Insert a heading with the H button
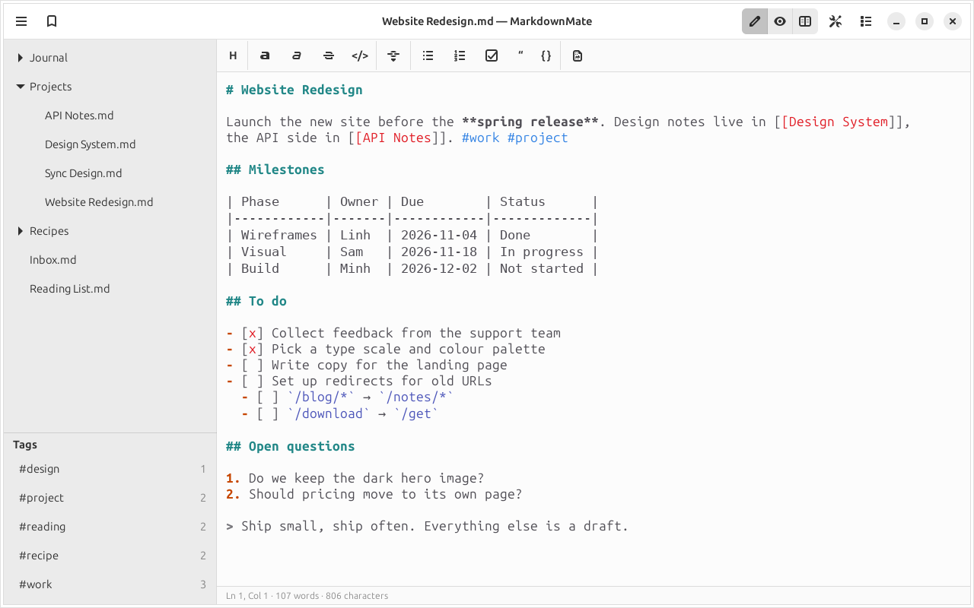This screenshot has height=608, width=974. (x=233, y=55)
